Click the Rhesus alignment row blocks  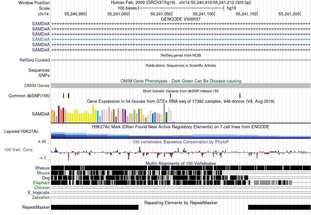[x=181, y=168]
